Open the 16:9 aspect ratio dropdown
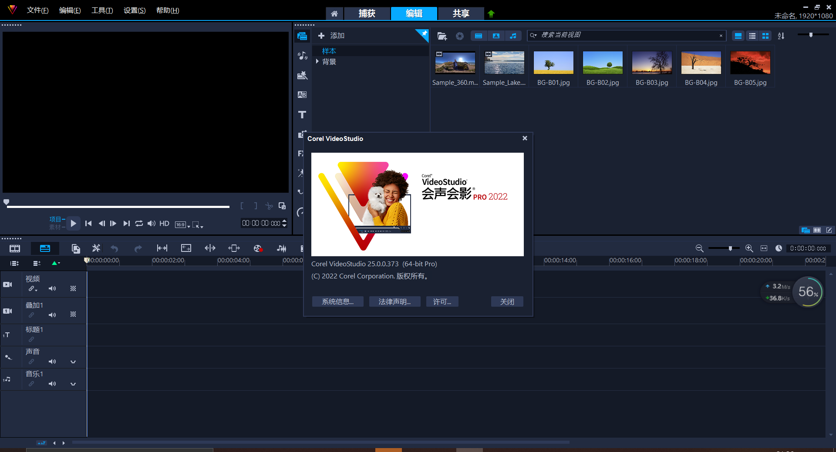The image size is (836, 452). (182, 224)
